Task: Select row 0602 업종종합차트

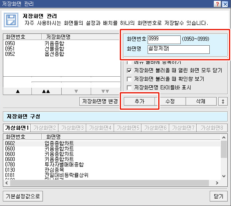Action: tap(112, 143)
